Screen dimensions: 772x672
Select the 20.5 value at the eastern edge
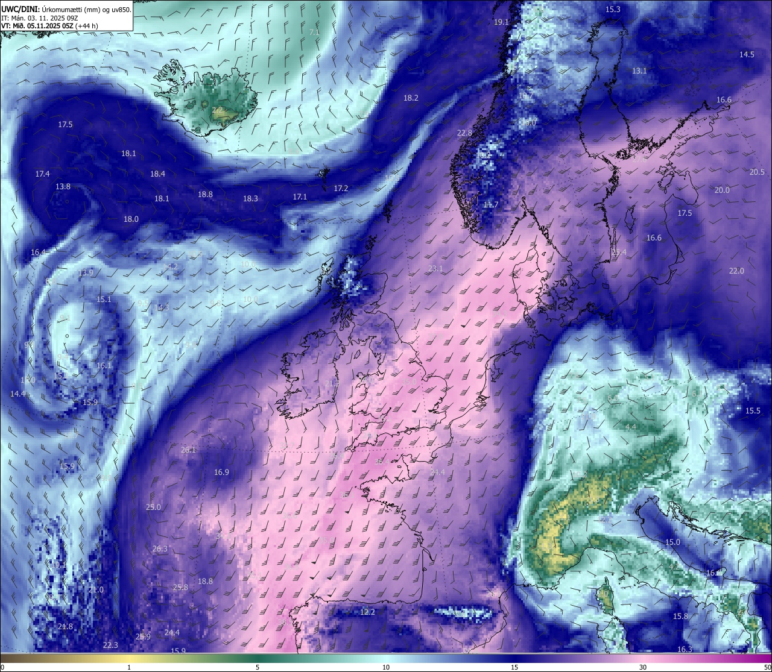pos(757,172)
